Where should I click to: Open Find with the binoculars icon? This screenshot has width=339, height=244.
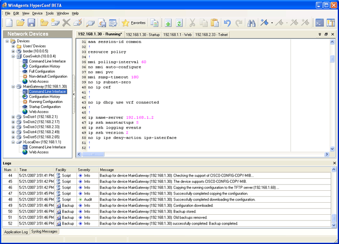[x=251, y=23]
